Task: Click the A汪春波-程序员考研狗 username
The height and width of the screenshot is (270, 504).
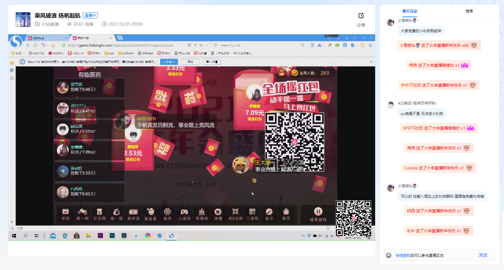Action: 417,103
